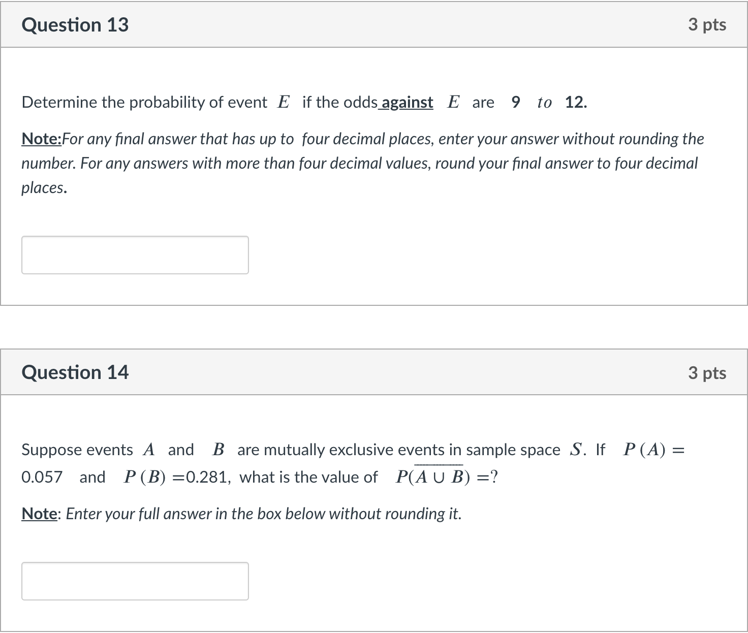Click the 3 pts label for Question 13
Screen dimensions: 748x633
(x=708, y=24)
